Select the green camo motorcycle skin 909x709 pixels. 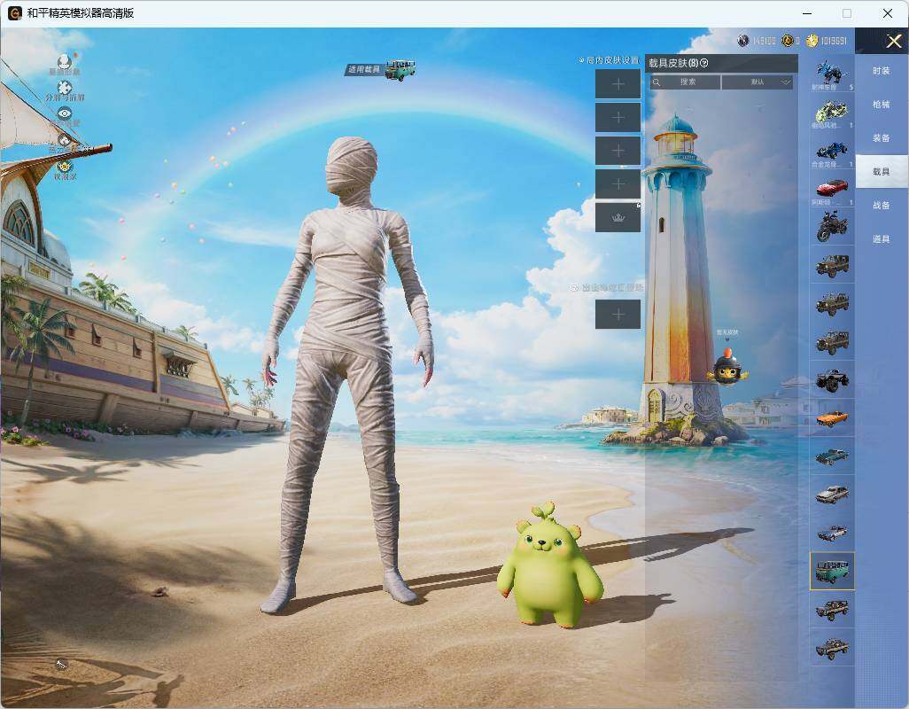[832, 112]
